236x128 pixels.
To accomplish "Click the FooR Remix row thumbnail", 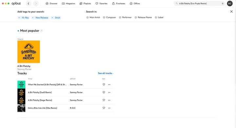I will point(21,92).
